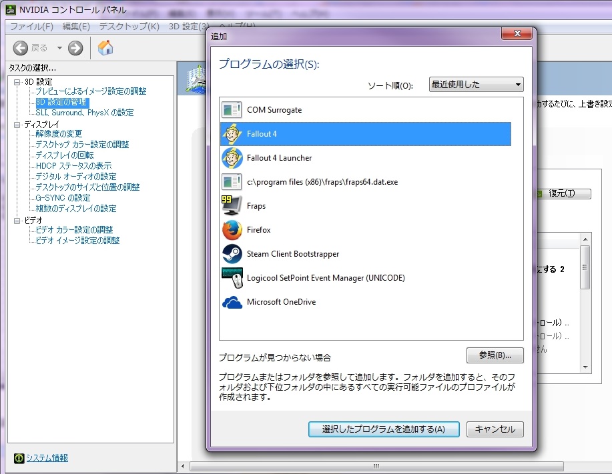Open the 編集(E) menu

point(77,27)
